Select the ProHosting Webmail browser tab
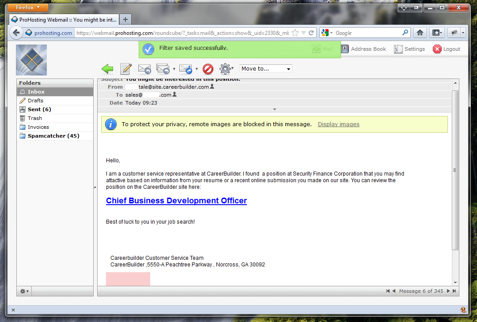 point(64,20)
